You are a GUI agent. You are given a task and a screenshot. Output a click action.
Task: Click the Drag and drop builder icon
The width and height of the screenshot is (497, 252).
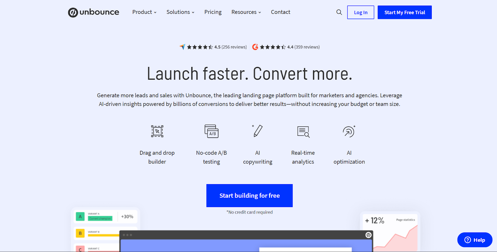(157, 131)
